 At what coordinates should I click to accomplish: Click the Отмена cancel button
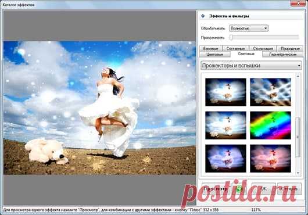[289, 189]
